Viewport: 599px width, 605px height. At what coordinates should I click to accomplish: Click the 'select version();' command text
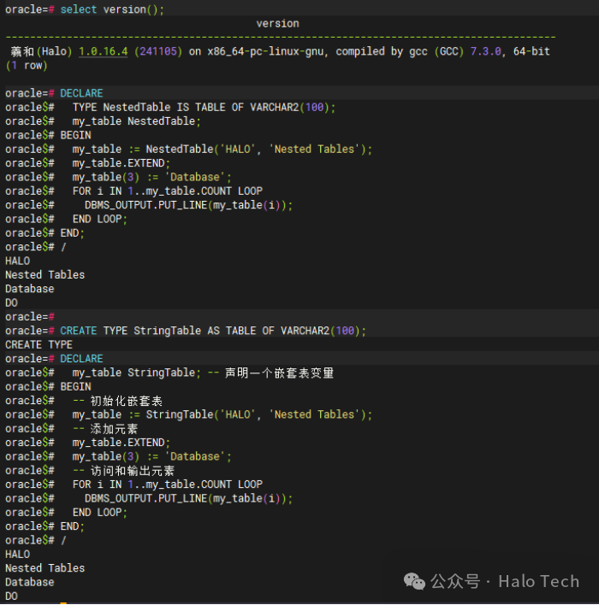(112, 9)
